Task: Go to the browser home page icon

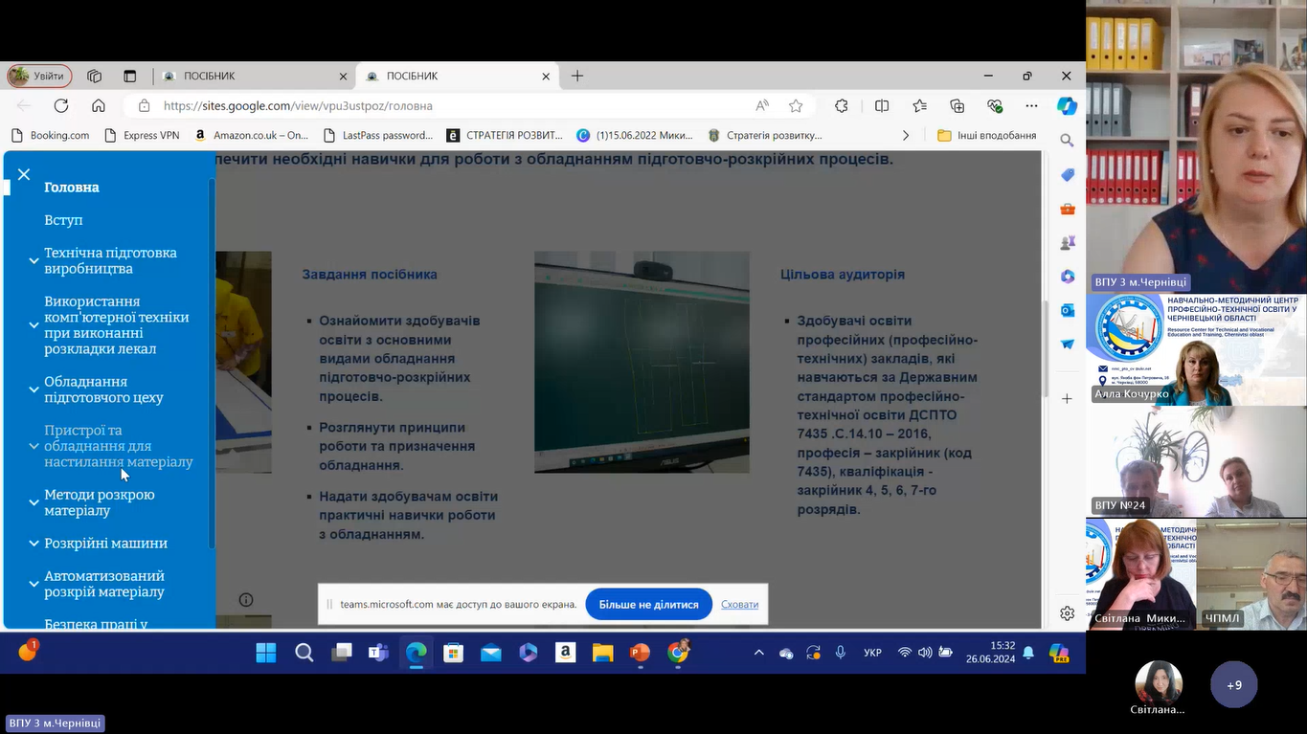Action: point(99,106)
